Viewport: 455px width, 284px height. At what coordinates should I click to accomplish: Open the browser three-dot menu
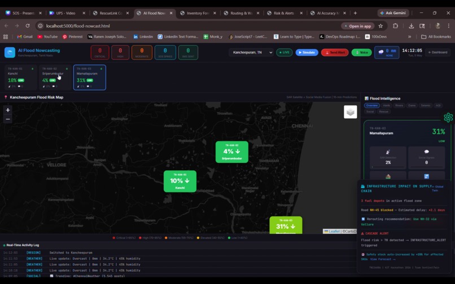pos(449,26)
